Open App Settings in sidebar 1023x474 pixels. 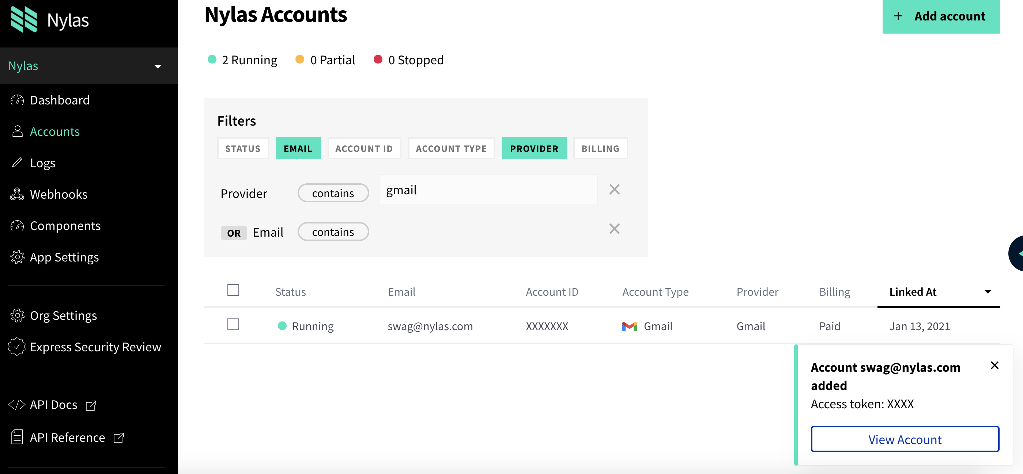64,257
